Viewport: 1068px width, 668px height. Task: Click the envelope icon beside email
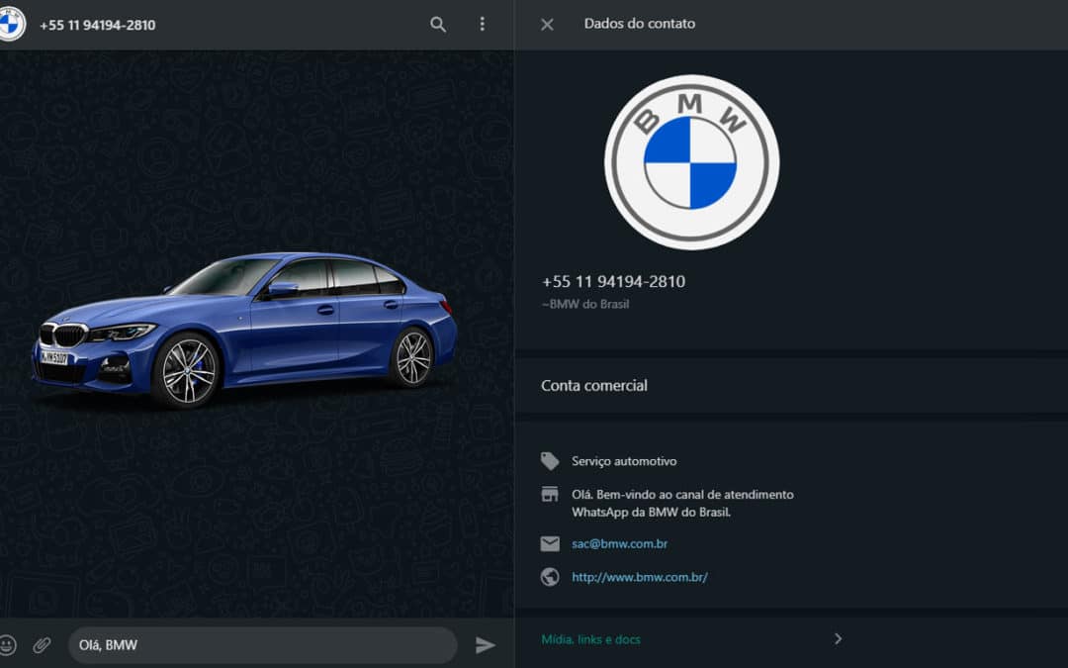click(550, 544)
